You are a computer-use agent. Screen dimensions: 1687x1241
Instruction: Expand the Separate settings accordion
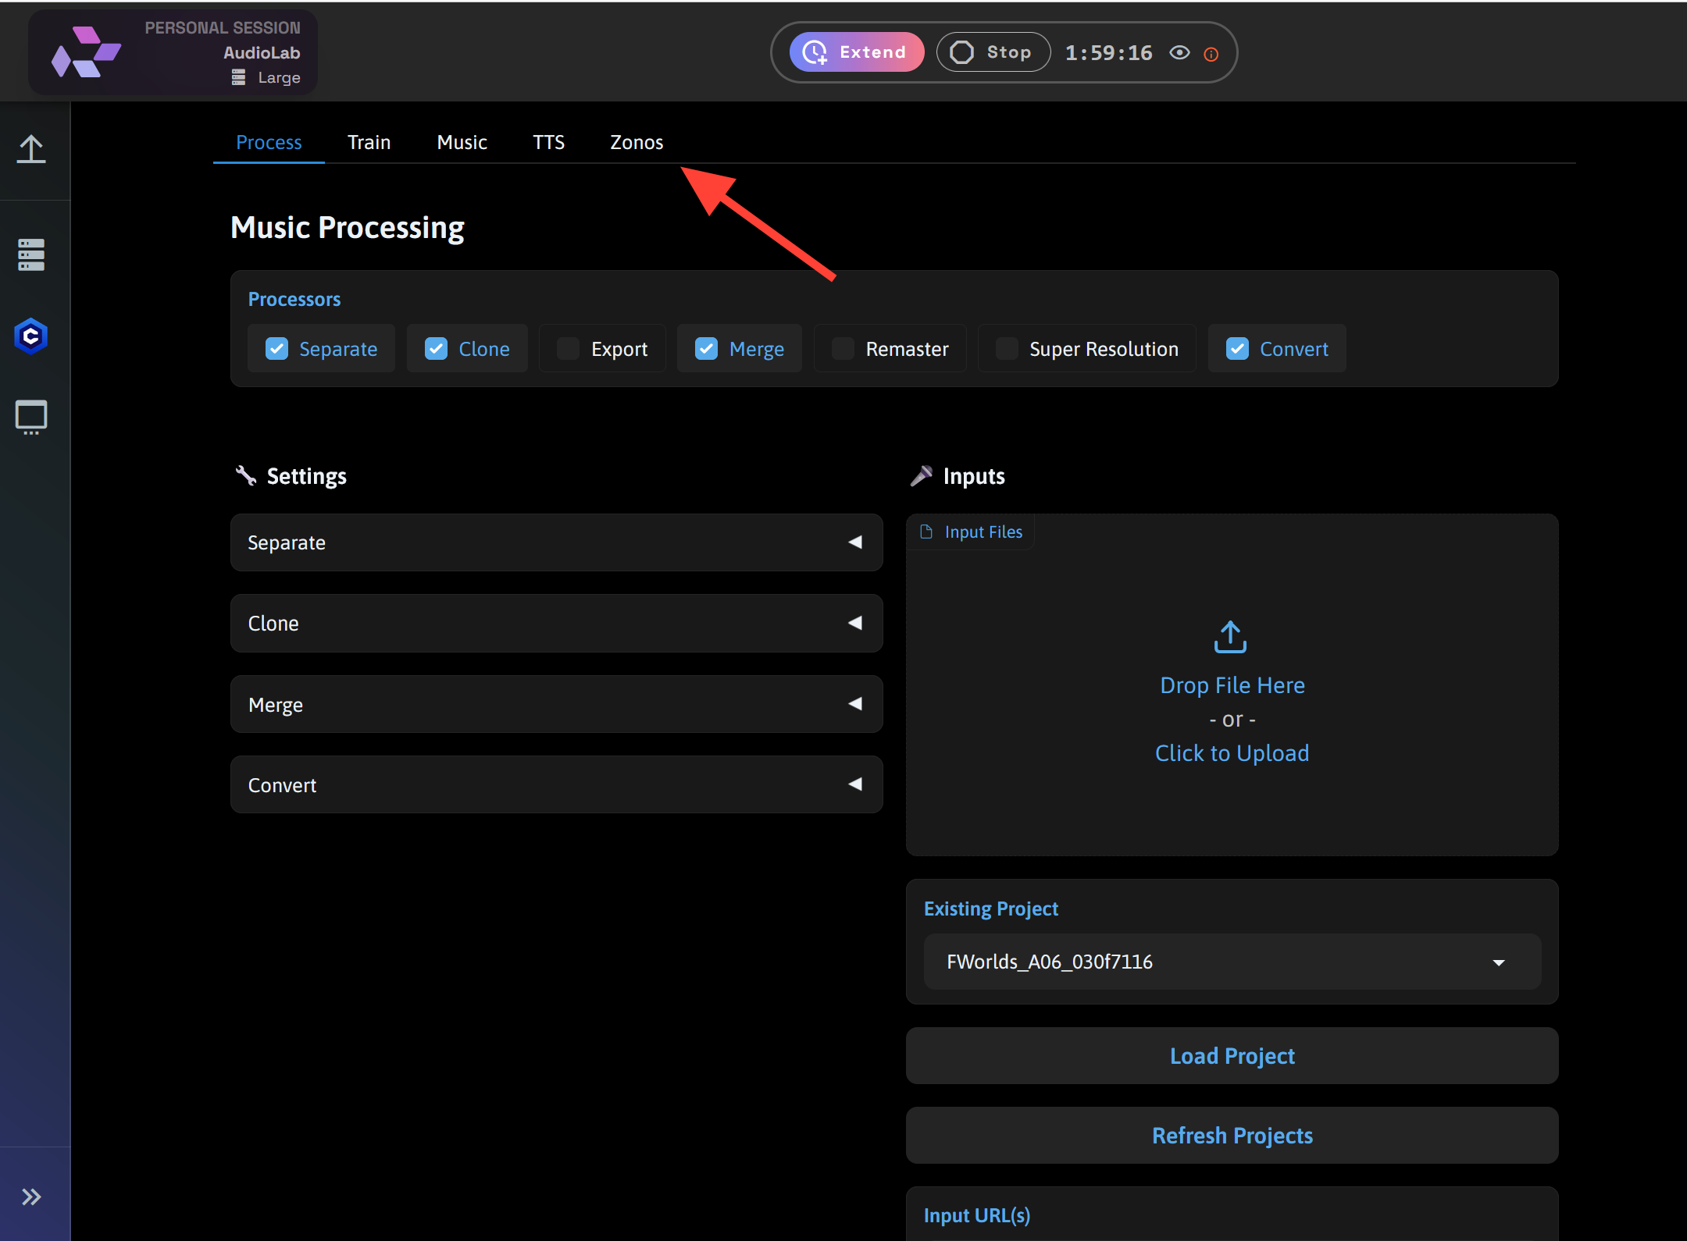(556, 542)
